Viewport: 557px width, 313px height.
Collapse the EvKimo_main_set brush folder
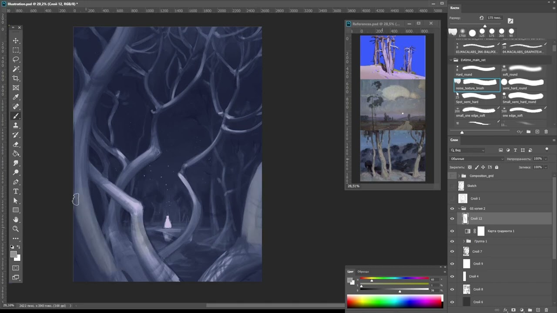tap(451, 60)
